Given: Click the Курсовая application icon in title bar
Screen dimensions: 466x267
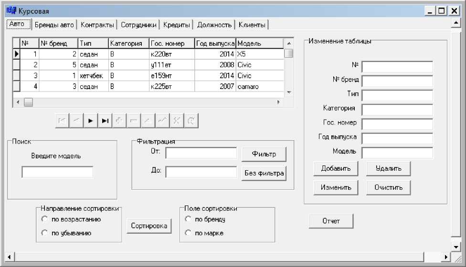Looking at the screenshot, I should pos(11,11).
